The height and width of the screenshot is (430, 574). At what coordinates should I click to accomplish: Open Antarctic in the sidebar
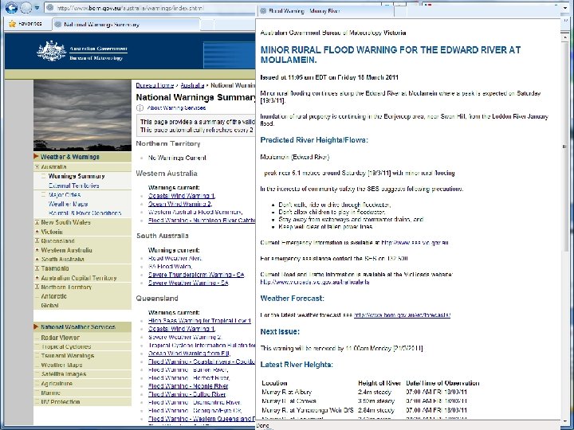coord(54,296)
